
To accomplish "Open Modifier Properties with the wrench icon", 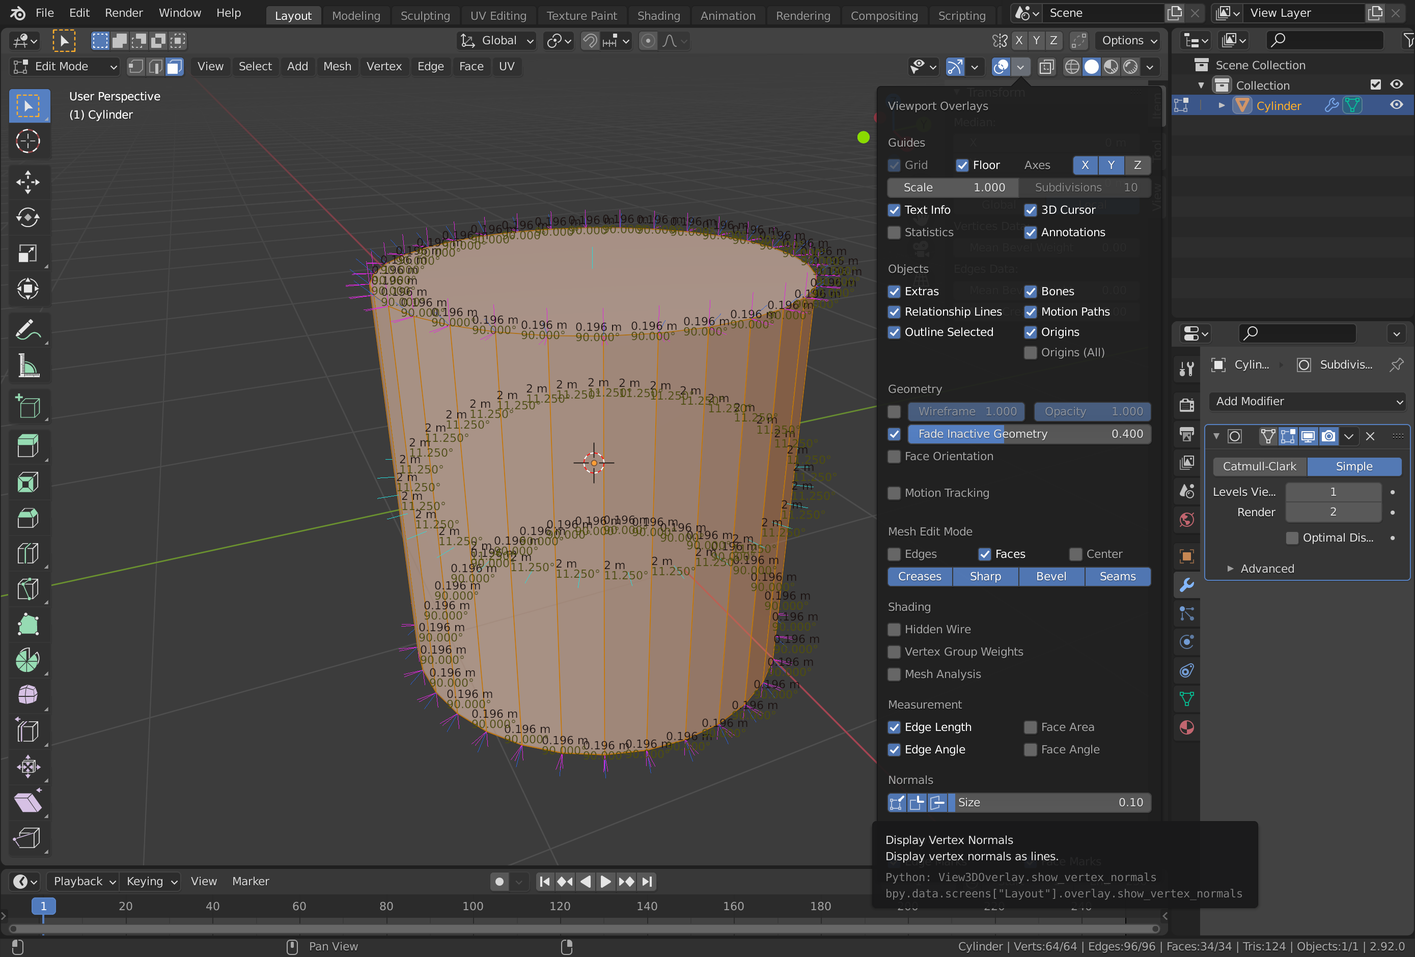I will (x=1187, y=585).
